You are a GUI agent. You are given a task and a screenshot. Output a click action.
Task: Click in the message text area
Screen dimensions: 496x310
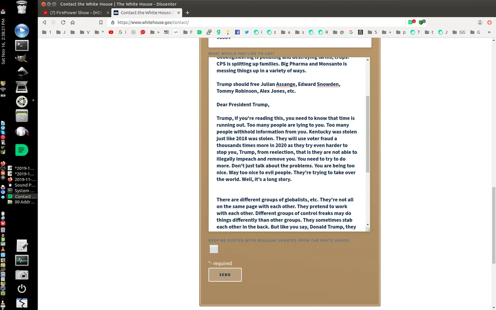(x=287, y=145)
